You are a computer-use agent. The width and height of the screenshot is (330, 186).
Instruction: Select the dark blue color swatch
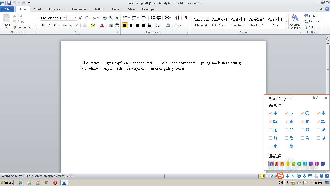pos(323,164)
